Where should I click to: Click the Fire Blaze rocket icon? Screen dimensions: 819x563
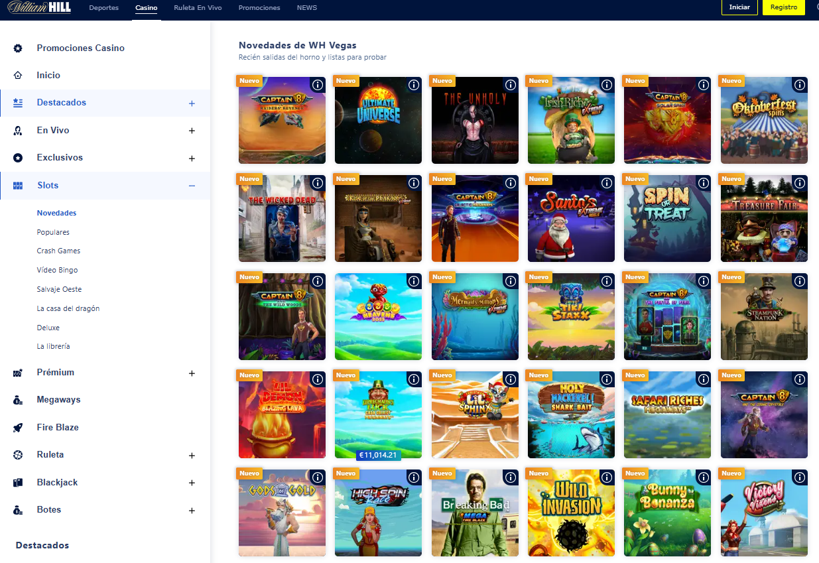tap(18, 428)
